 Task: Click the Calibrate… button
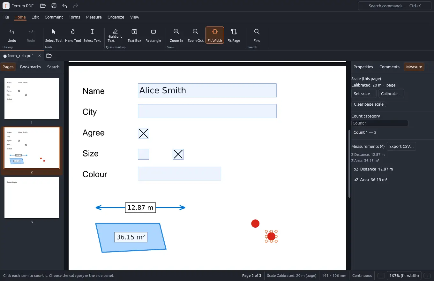click(391, 94)
